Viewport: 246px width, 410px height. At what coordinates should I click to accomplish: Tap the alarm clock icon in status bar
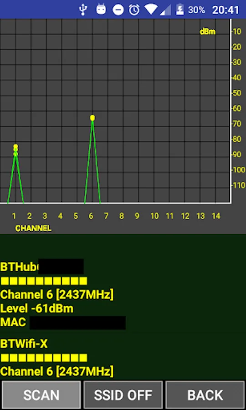(x=134, y=10)
